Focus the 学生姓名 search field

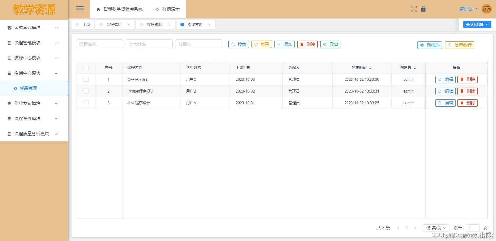[x=149, y=44]
